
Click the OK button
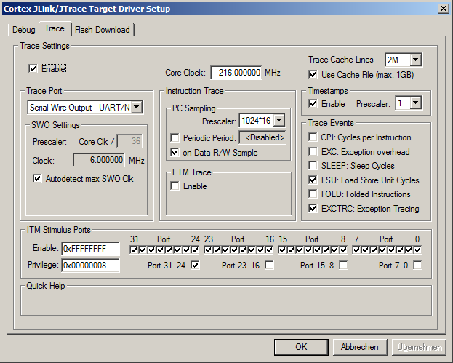pyautogui.click(x=301, y=347)
